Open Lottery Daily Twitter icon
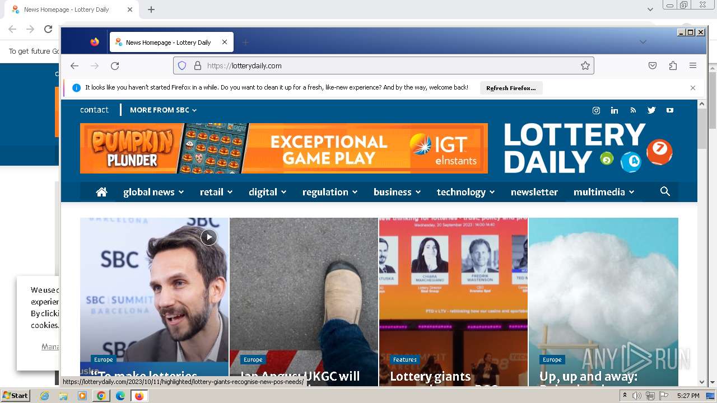This screenshot has height=403, width=717. [651, 110]
